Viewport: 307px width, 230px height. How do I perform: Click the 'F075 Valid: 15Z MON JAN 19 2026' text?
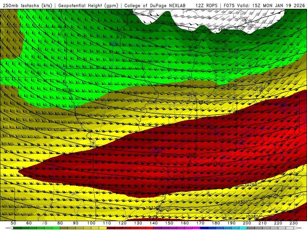[x=264, y=5]
